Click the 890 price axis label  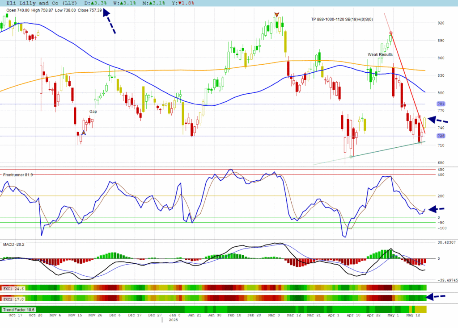point(441,41)
